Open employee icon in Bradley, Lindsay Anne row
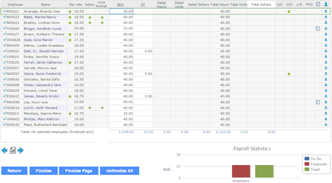The height and width of the screenshot is (183, 332). [326, 23]
